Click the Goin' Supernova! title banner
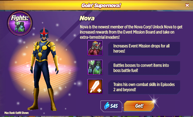This screenshot has width=193, height=117. coord(101,5)
